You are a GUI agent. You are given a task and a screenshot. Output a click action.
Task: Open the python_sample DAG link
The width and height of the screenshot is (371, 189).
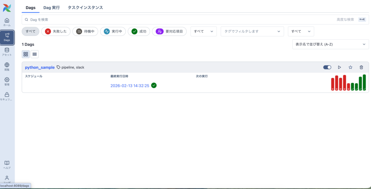pos(39,67)
